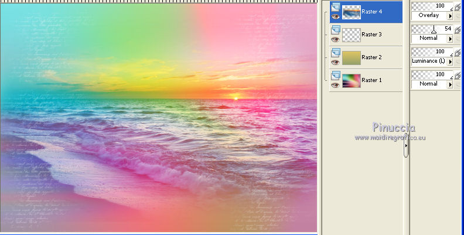Screen dimensions: 464x235
Task: Click the raster layer type icon for Raster 2
Action: [x=335, y=53]
